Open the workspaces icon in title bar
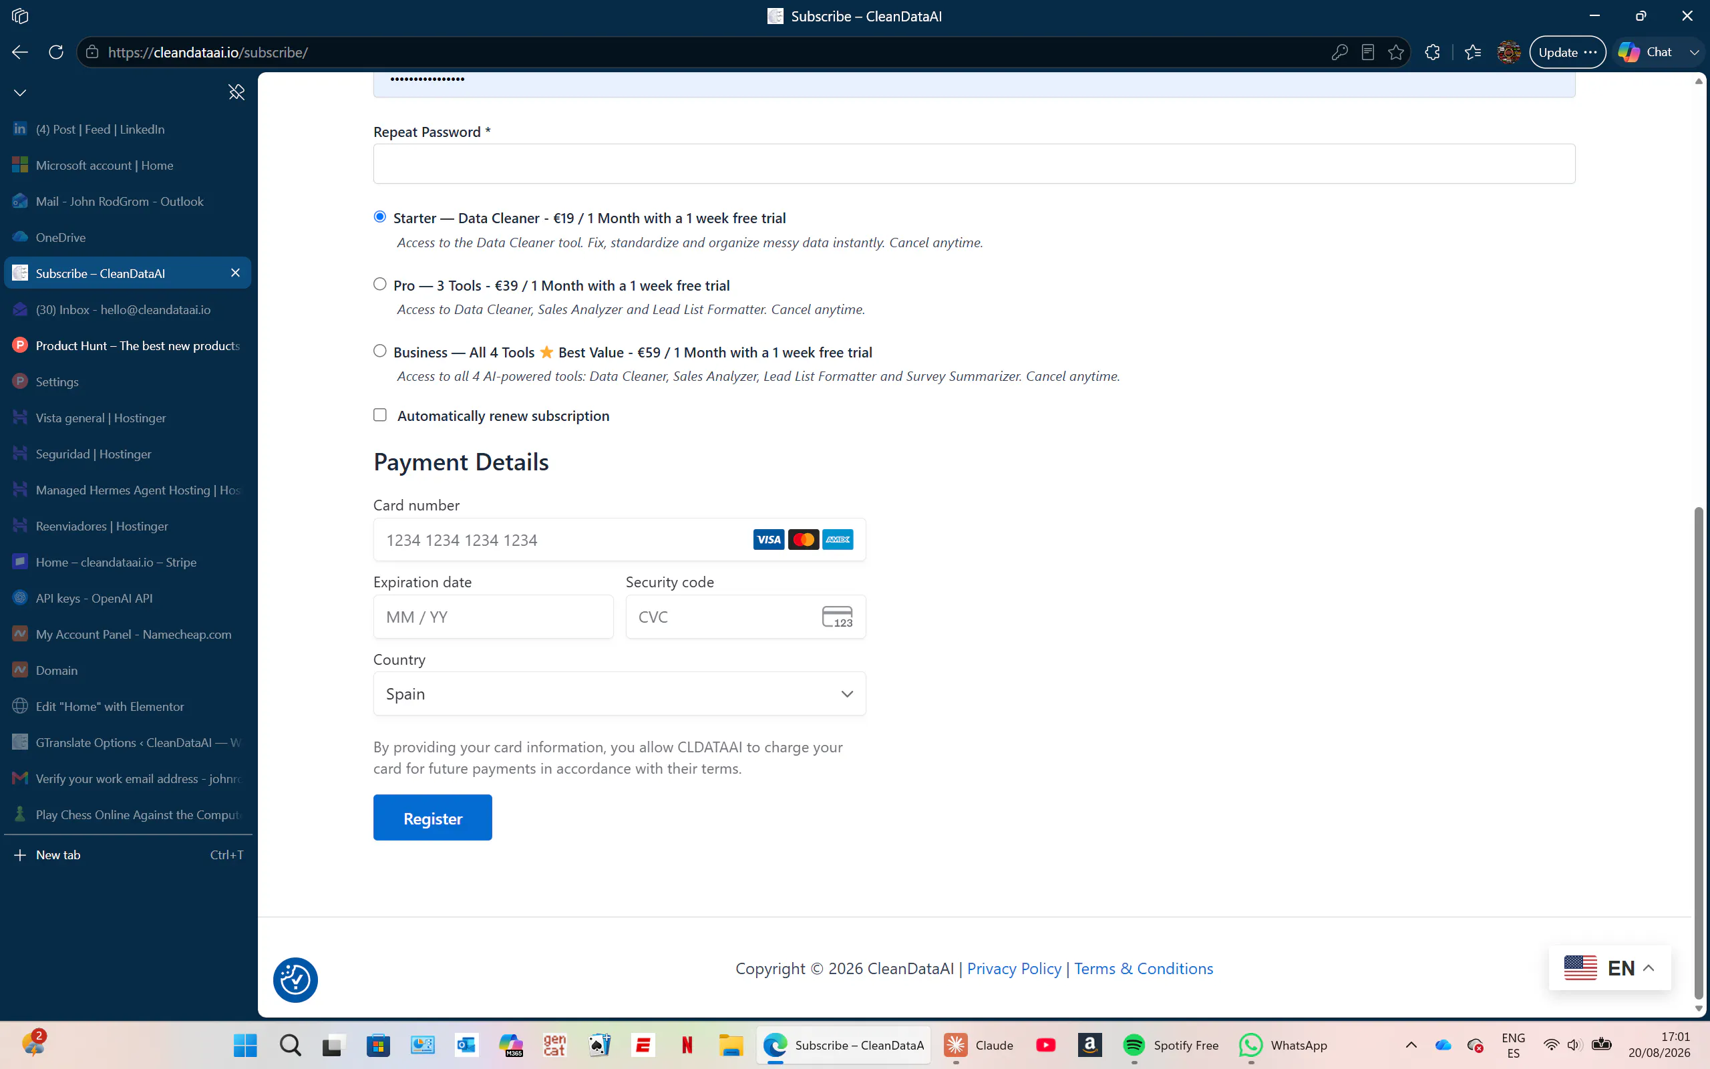The height and width of the screenshot is (1069, 1710). (20, 15)
